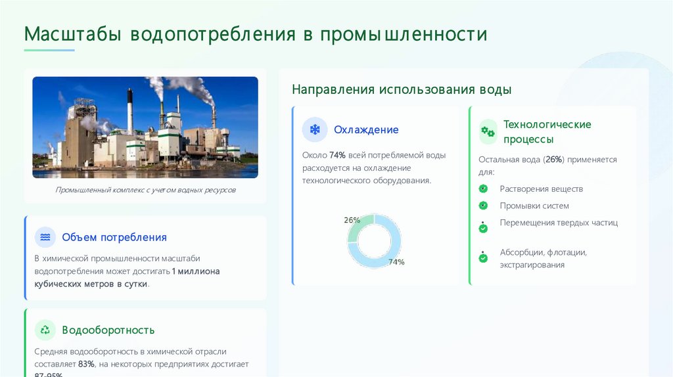This screenshot has width=673, height=377.
Task: Click the Технологические процессы heading
Action: [x=547, y=131]
